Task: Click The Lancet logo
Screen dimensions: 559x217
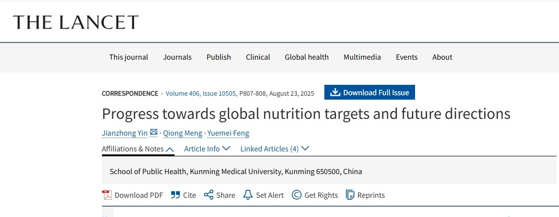Action: click(x=76, y=22)
